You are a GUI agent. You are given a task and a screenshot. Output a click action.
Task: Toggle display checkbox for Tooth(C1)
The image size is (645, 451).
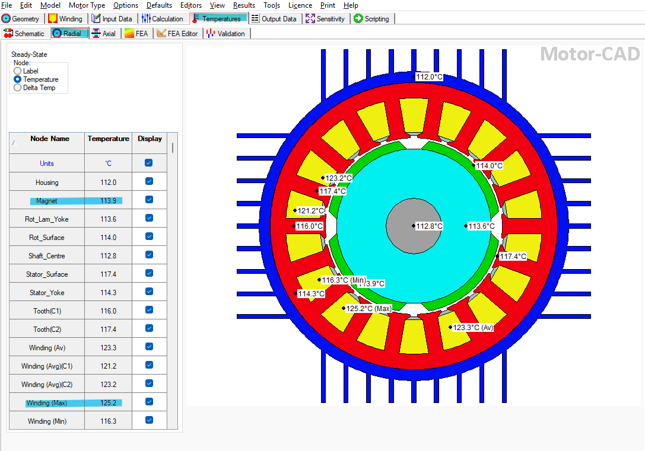[150, 310]
